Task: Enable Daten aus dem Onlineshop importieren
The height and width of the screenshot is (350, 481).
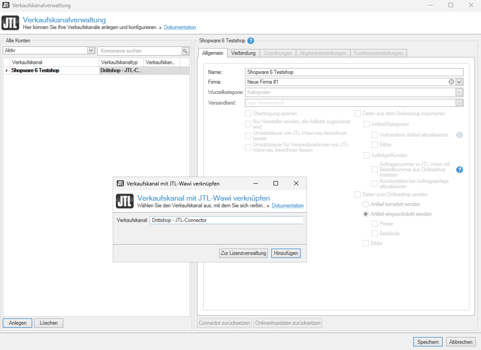Action: pos(358,113)
